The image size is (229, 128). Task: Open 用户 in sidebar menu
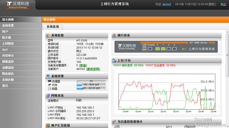pyautogui.click(x=21, y=31)
